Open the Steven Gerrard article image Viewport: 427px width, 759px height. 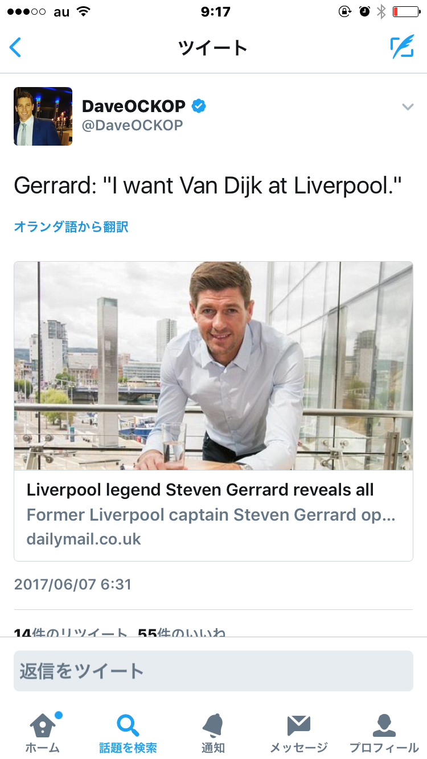coord(213,366)
